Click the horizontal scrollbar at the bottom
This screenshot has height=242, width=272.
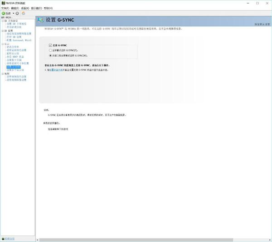pyautogui.click(x=136, y=240)
